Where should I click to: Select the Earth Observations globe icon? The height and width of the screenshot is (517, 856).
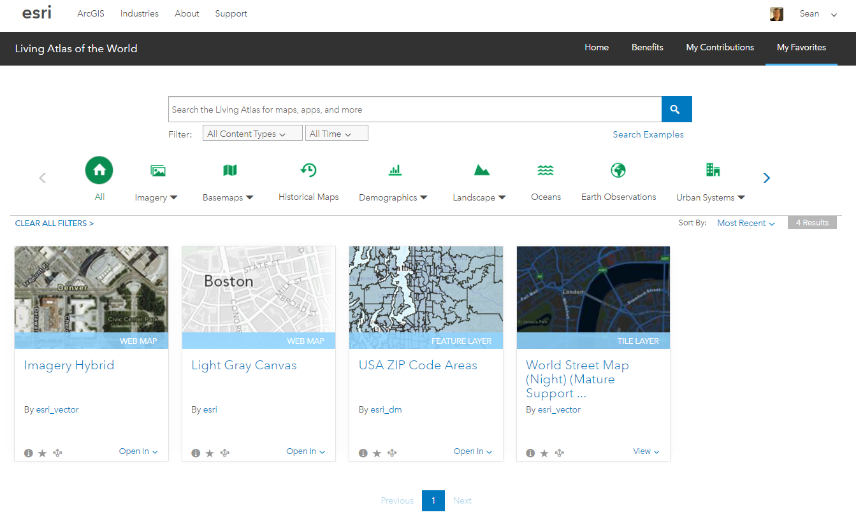tap(618, 170)
